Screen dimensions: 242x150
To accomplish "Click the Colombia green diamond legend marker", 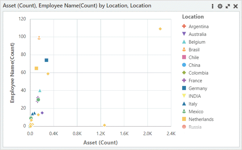I will 184,73.
